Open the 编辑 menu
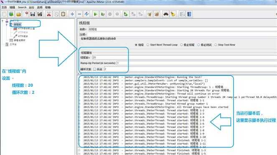 pyautogui.click(x=12, y=7)
